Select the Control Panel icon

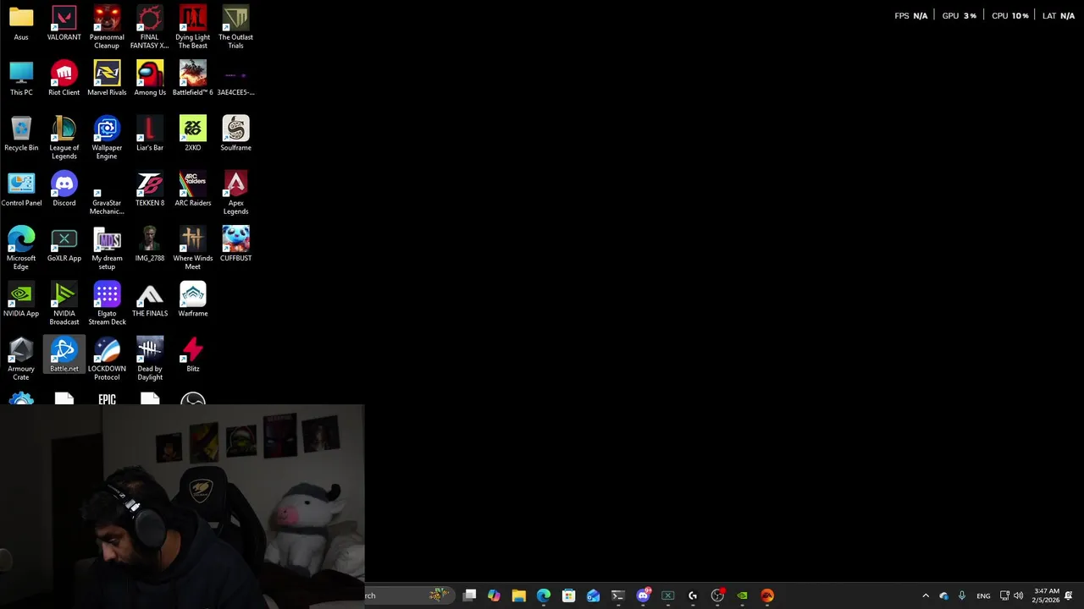click(21, 189)
